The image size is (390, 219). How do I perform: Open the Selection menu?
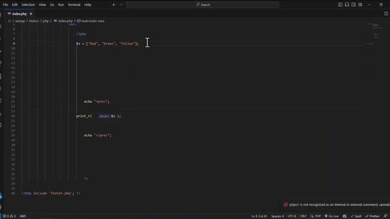pyautogui.click(x=28, y=5)
